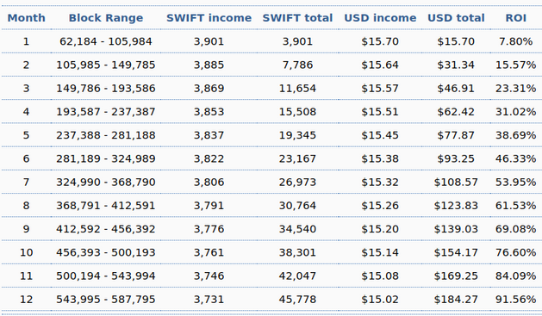The image size is (542, 316).
Task: Click USD total $108.57 cell
Action: click(456, 183)
